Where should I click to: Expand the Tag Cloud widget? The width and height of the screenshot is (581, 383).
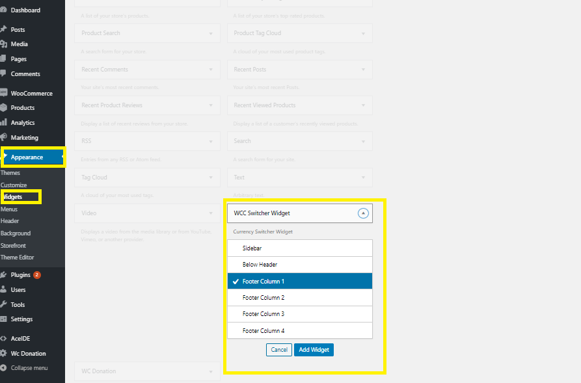[x=147, y=177]
